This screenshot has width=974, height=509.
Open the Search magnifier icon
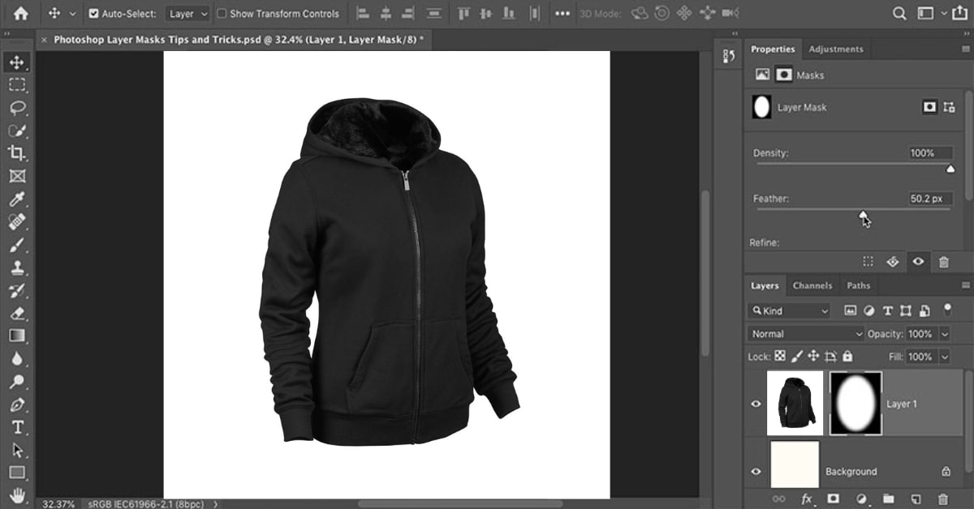899,14
